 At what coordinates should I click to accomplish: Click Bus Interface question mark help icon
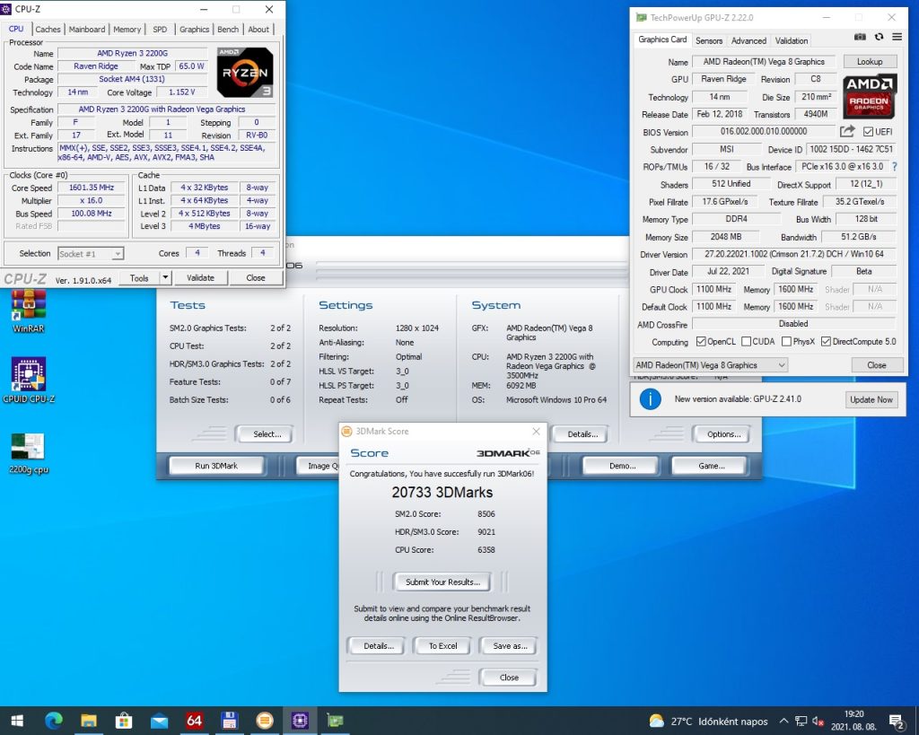tap(895, 166)
